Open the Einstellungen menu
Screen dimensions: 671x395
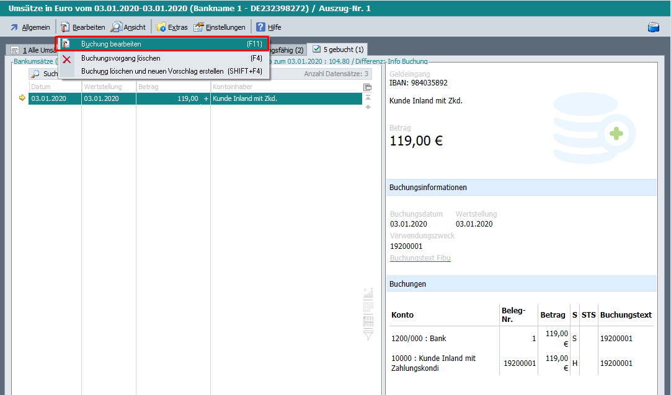[220, 27]
